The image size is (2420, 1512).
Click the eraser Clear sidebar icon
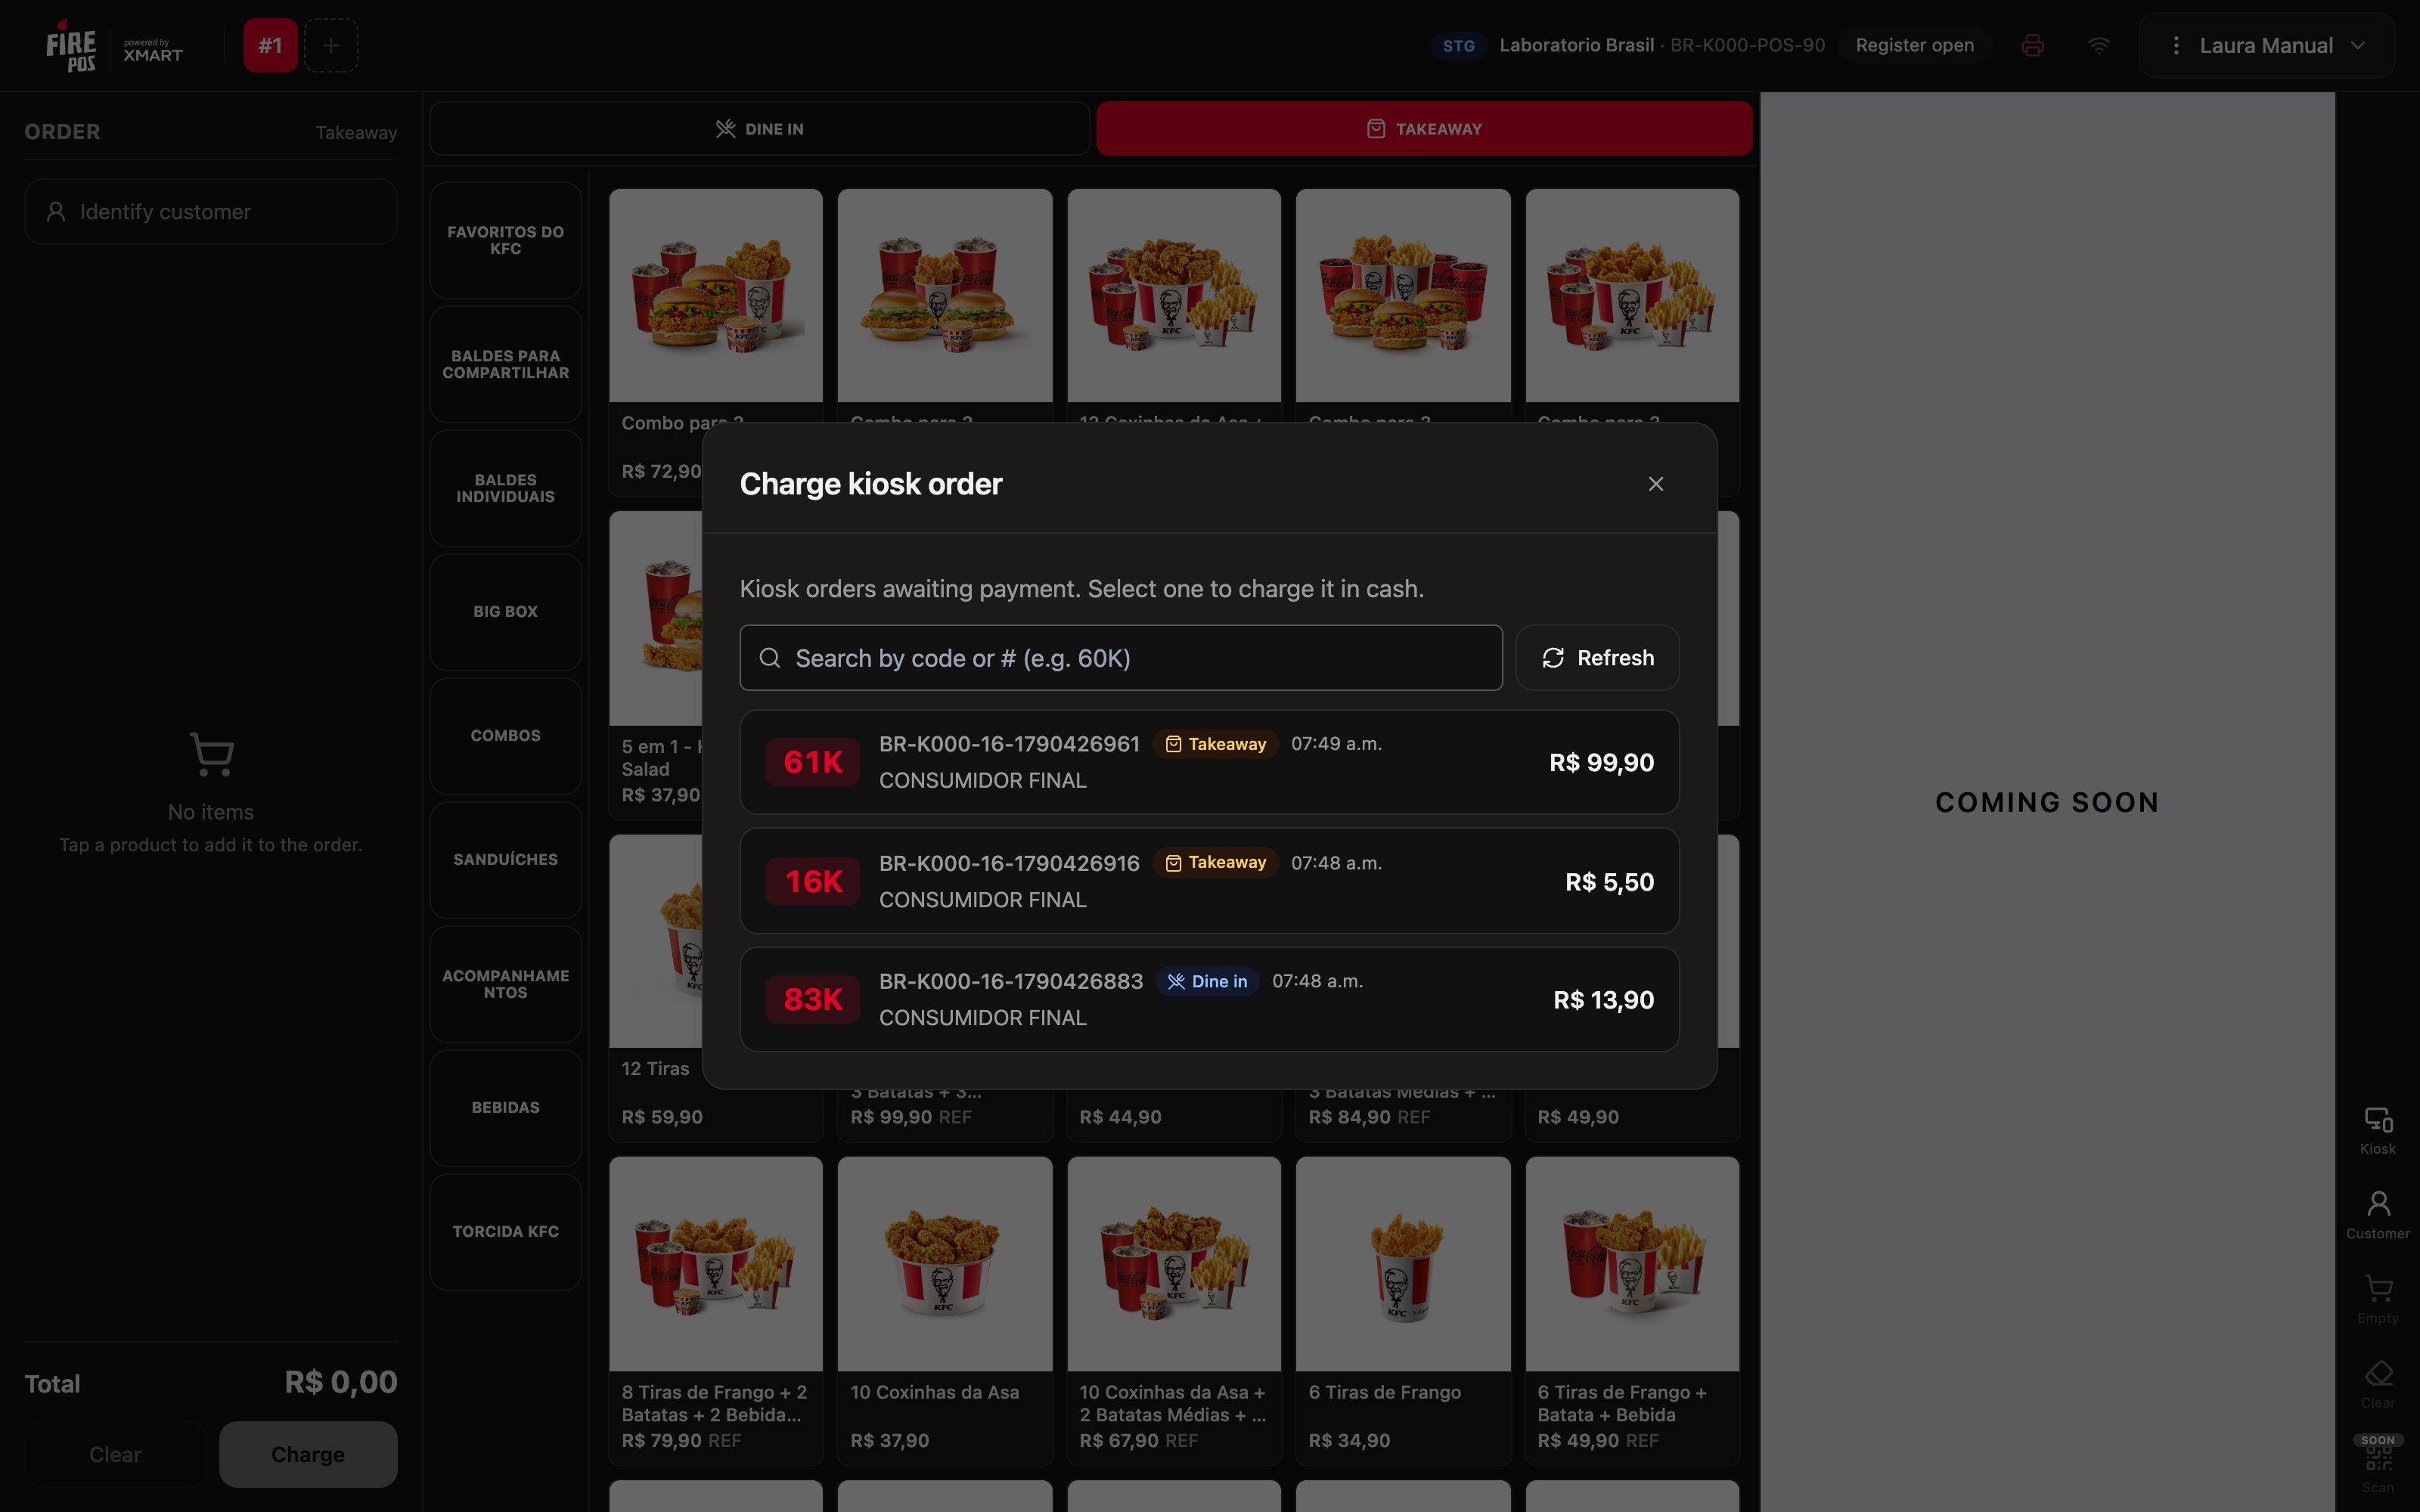(x=2377, y=1384)
